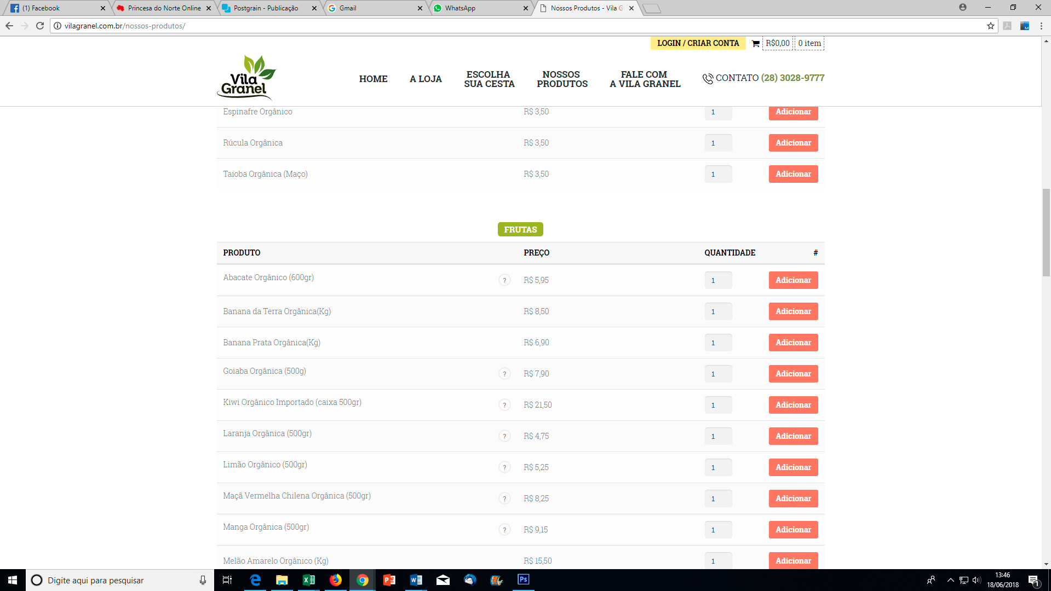Switch to Gmail tab
Screen dimensions: 1051x591
(x=374, y=8)
